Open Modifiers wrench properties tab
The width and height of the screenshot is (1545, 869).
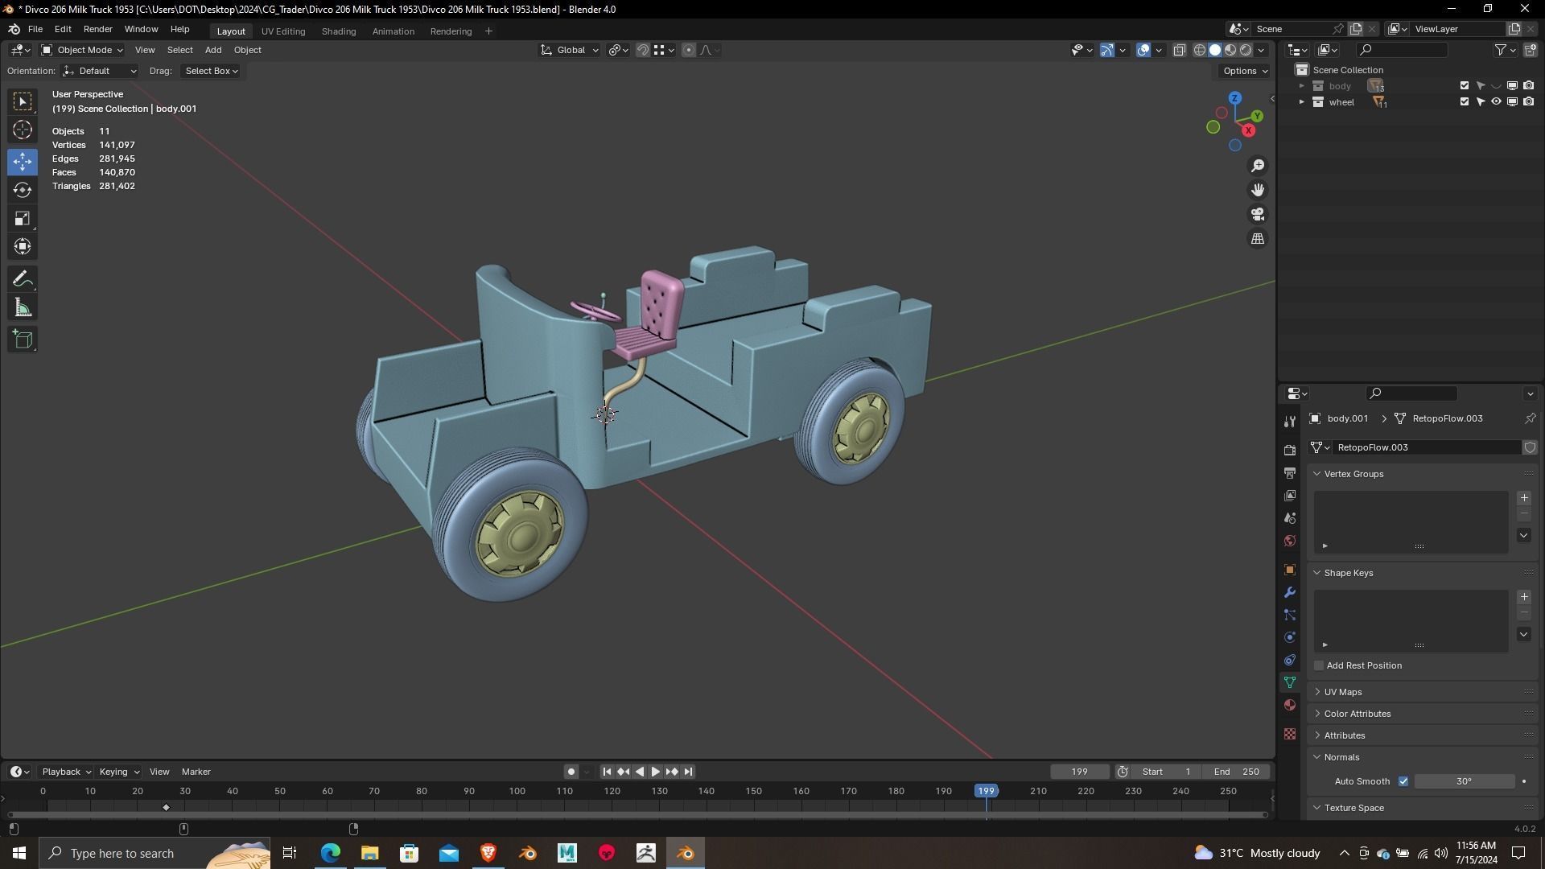(x=1290, y=592)
